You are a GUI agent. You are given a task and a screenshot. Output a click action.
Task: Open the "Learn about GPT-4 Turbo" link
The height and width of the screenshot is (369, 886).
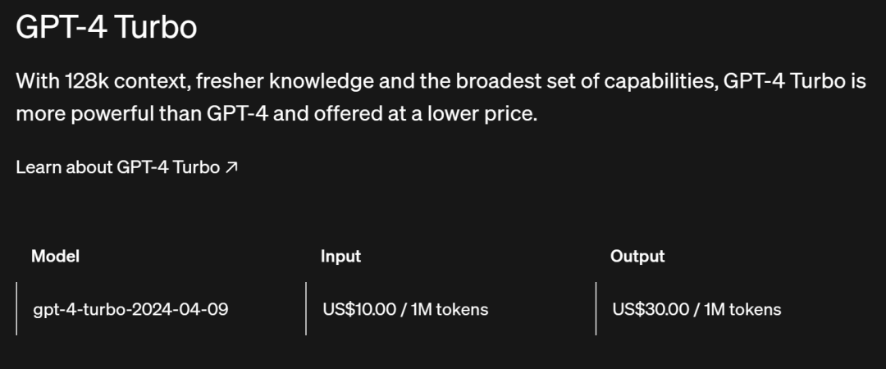click(x=117, y=167)
